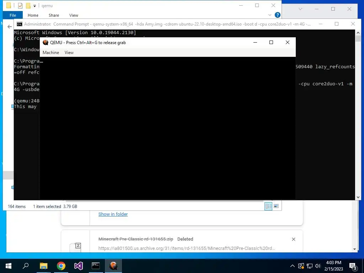Switch to QEMU on the taskbar
This screenshot has width=364, height=273.
pyautogui.click(x=113, y=266)
